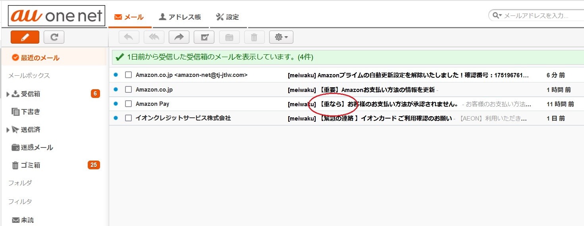The width and height of the screenshot is (584, 226).
Task: Click the au one net logo
Action: pos(56,15)
